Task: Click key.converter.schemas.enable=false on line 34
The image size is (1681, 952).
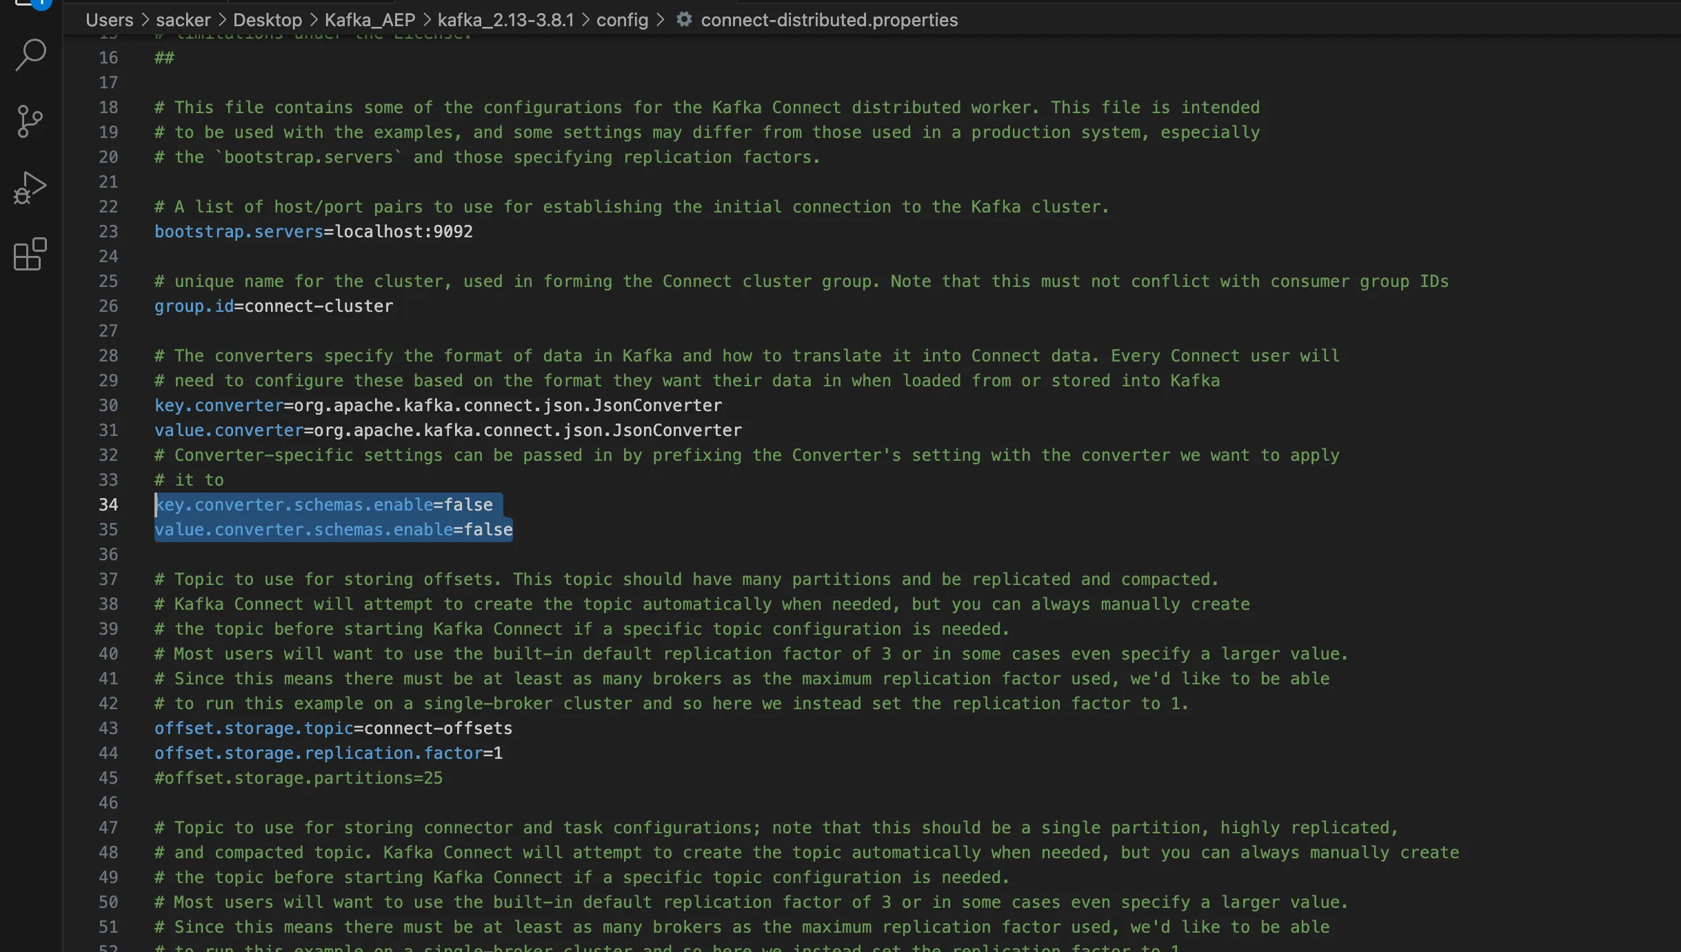Action: (323, 505)
